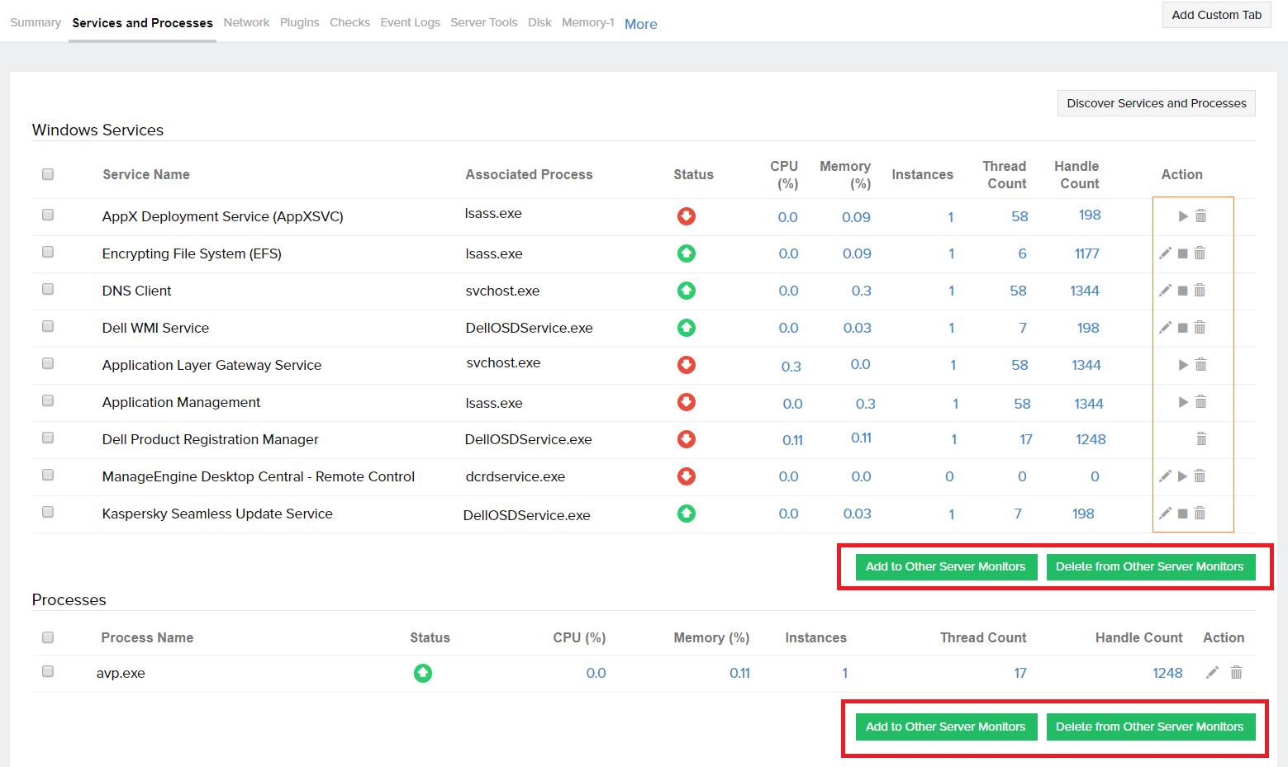Tick the select-all checkbox in the Windows Services header

point(48,174)
